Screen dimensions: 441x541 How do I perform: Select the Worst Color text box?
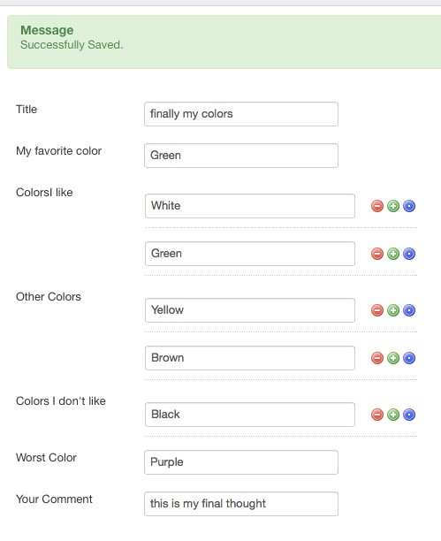tap(241, 462)
